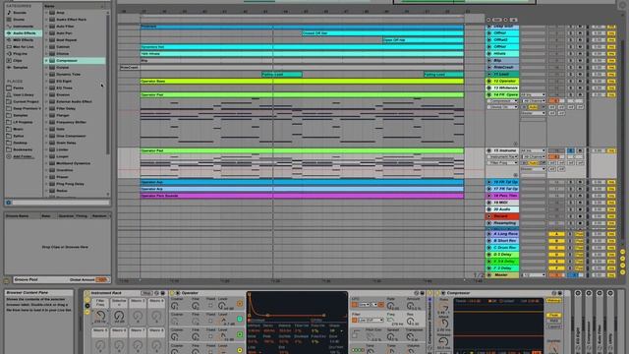Click the Expand mode button on Compressor
The height and width of the screenshot is (354, 629).
coord(553,326)
